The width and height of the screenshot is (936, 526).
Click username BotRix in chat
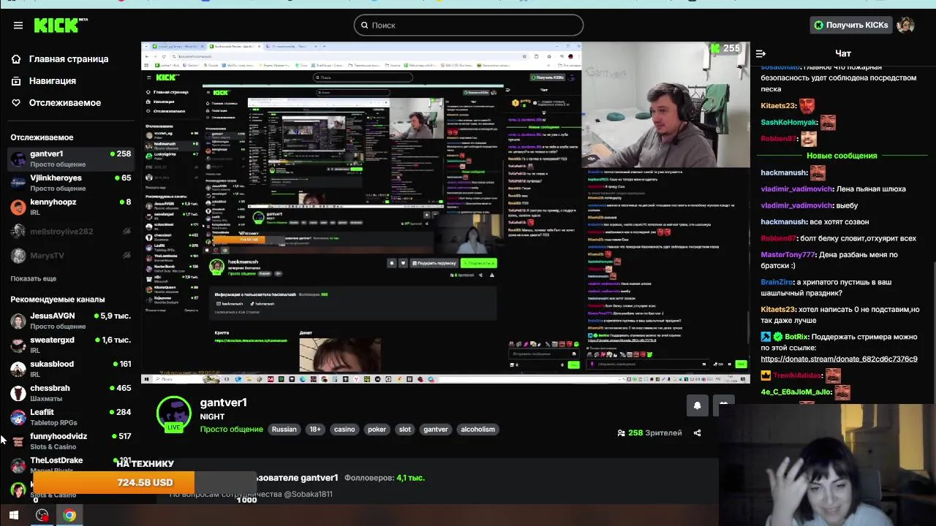click(796, 337)
